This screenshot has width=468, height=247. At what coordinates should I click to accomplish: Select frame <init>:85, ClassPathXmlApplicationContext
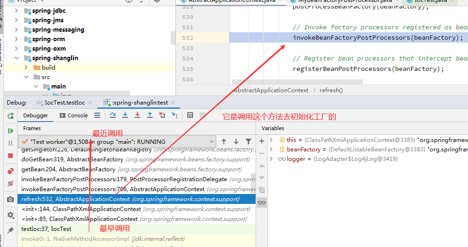137,219
